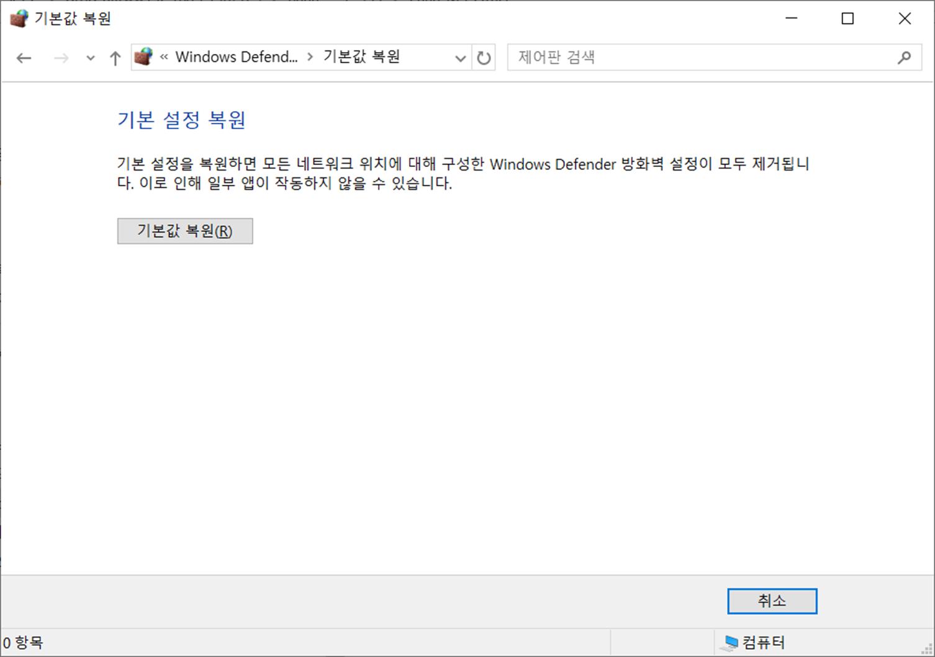The width and height of the screenshot is (935, 657).
Task: Select the 기본값 복원 breadcrumb
Action: pos(361,57)
